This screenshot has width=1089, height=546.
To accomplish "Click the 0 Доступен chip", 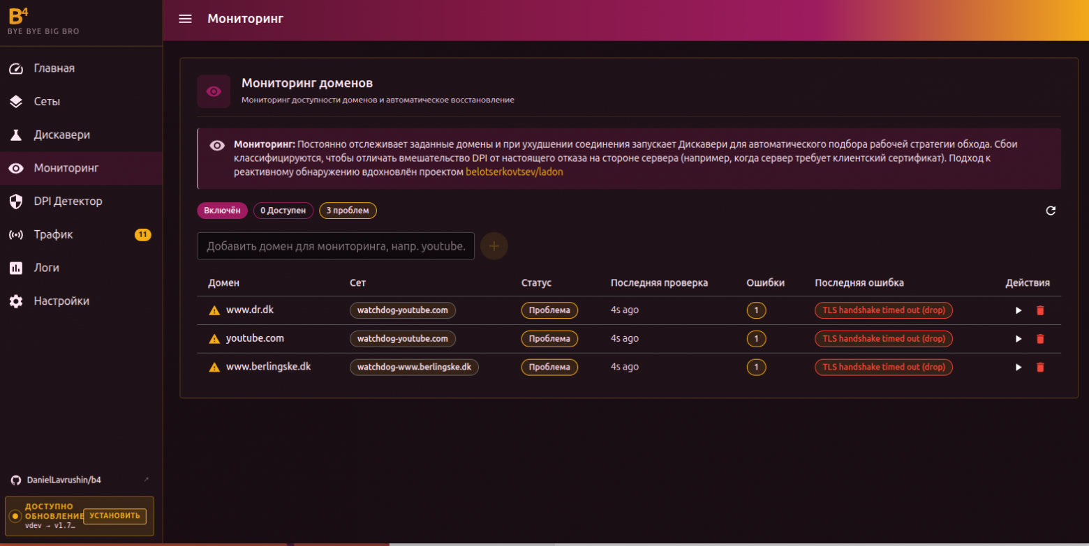I will click(x=283, y=211).
